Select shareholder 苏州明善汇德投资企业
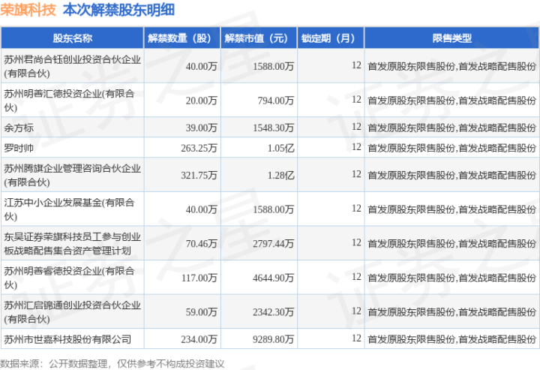The width and height of the screenshot is (540, 370). point(69,101)
